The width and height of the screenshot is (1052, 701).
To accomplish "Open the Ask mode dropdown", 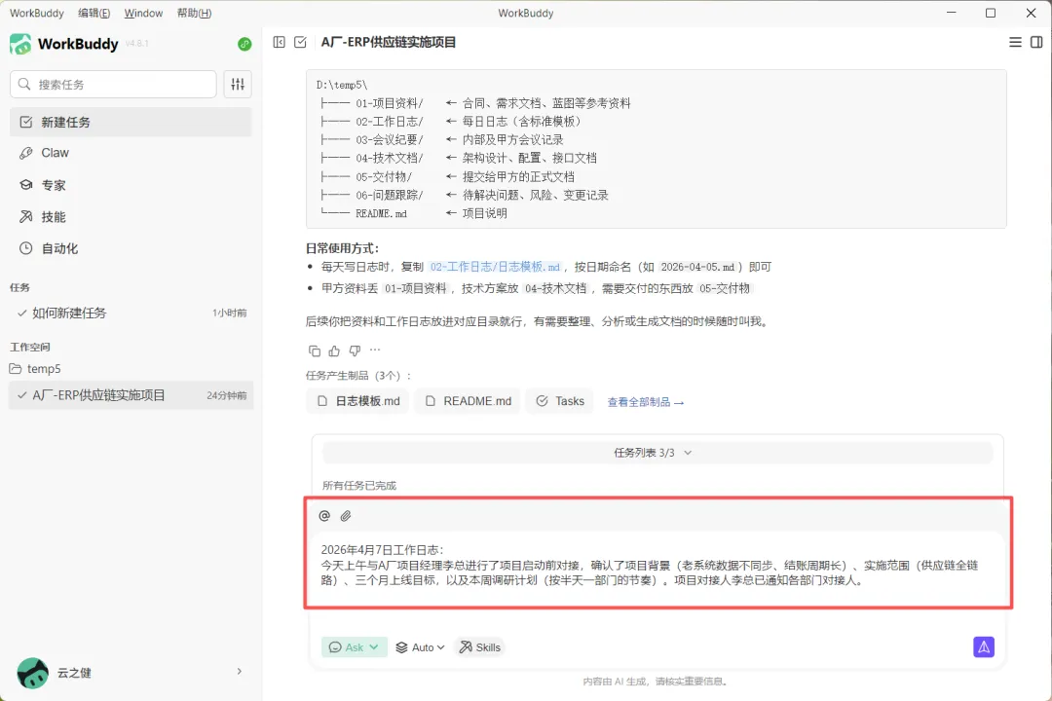I will click(x=355, y=647).
